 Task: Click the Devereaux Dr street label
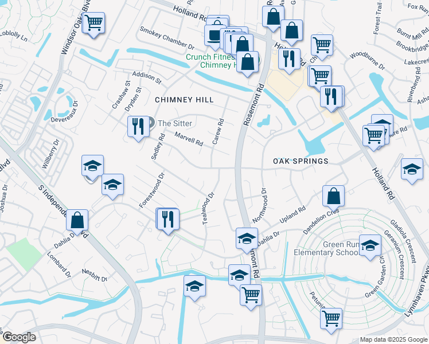click(x=64, y=112)
